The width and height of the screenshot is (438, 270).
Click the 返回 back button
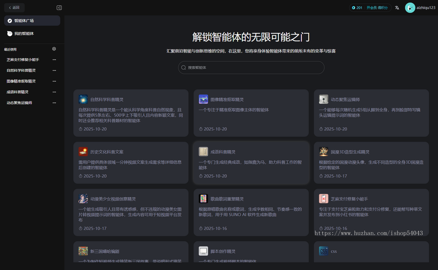(14, 7)
